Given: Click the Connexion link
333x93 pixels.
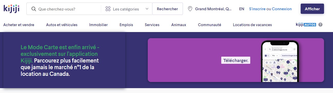Looking at the screenshot, I should click(282, 9).
